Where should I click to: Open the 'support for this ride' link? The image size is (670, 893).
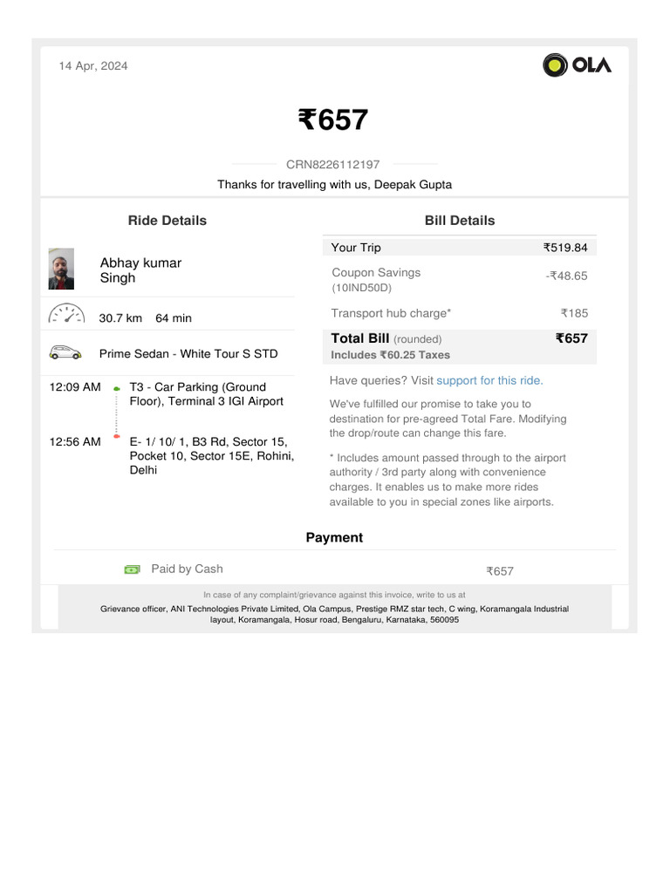coord(489,380)
